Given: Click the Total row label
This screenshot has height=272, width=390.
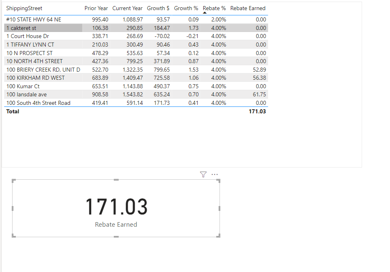Looking at the screenshot, I should tap(13, 111).
